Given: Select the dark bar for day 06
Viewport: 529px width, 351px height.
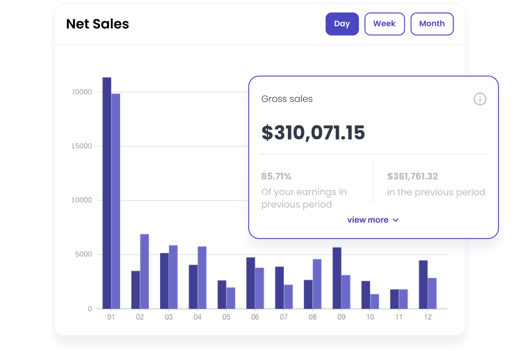Looking at the screenshot, I should [x=251, y=283].
